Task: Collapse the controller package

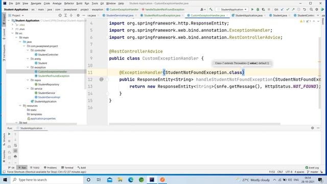Action: (28, 50)
